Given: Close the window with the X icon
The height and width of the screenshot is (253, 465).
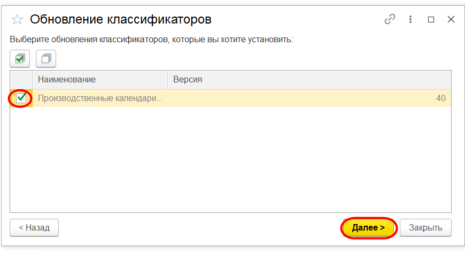Looking at the screenshot, I should pos(451,19).
